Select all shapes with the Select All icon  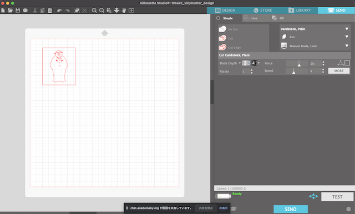point(77,11)
